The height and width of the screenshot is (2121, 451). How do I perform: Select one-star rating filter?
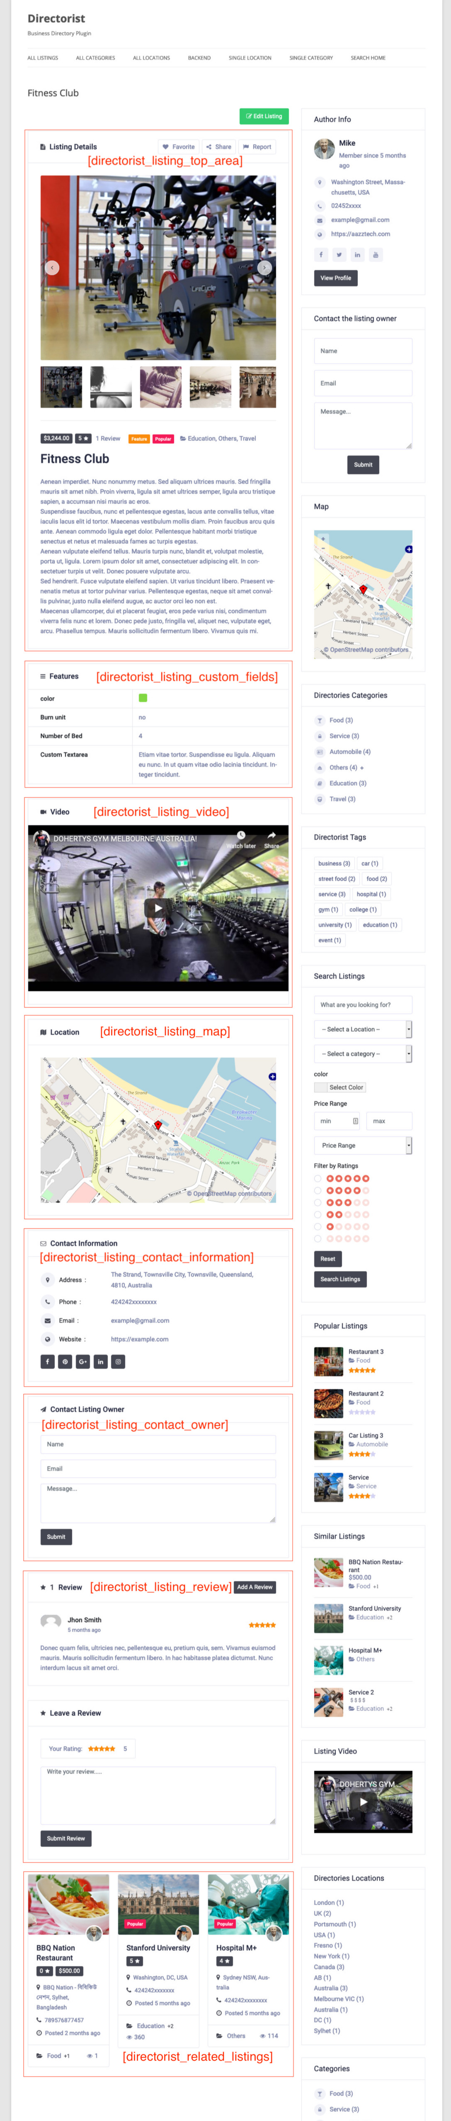[x=318, y=1227]
